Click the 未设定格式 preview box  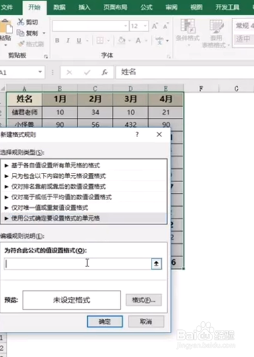click(x=71, y=300)
